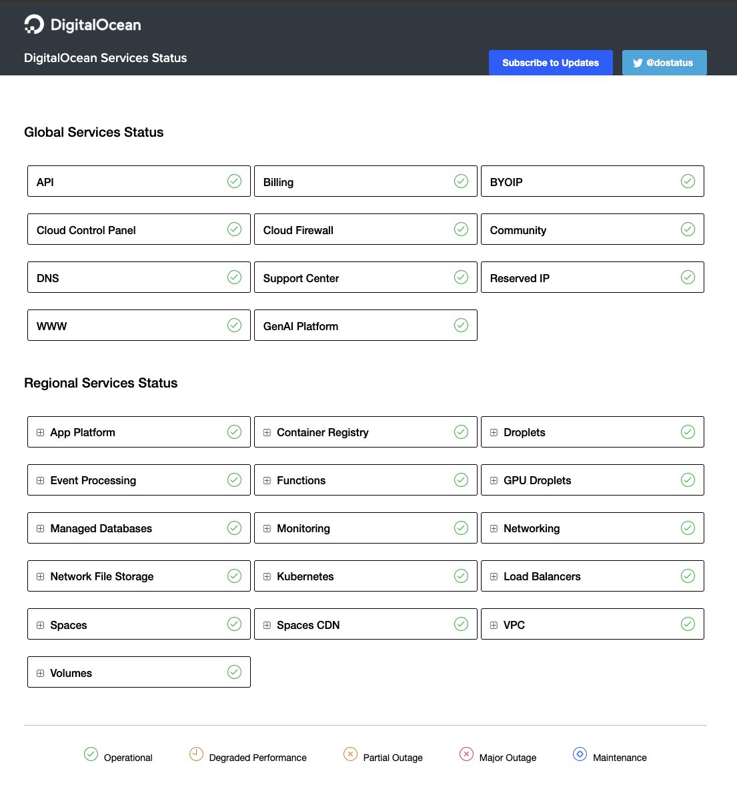Click the GenAI Platform label
The width and height of the screenshot is (737, 789).
pyautogui.click(x=301, y=327)
